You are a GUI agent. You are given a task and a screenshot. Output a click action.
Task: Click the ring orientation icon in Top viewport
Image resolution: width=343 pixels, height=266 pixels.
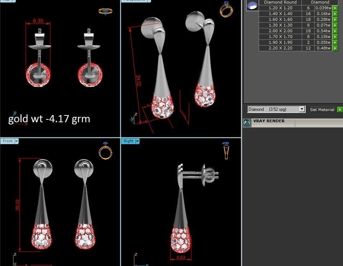pyautogui.click(x=105, y=11)
